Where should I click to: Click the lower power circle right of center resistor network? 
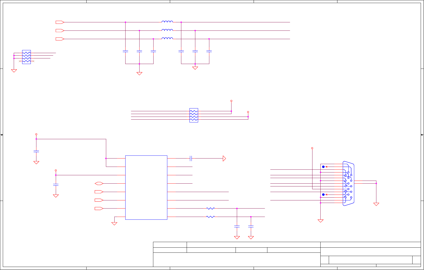point(248,112)
